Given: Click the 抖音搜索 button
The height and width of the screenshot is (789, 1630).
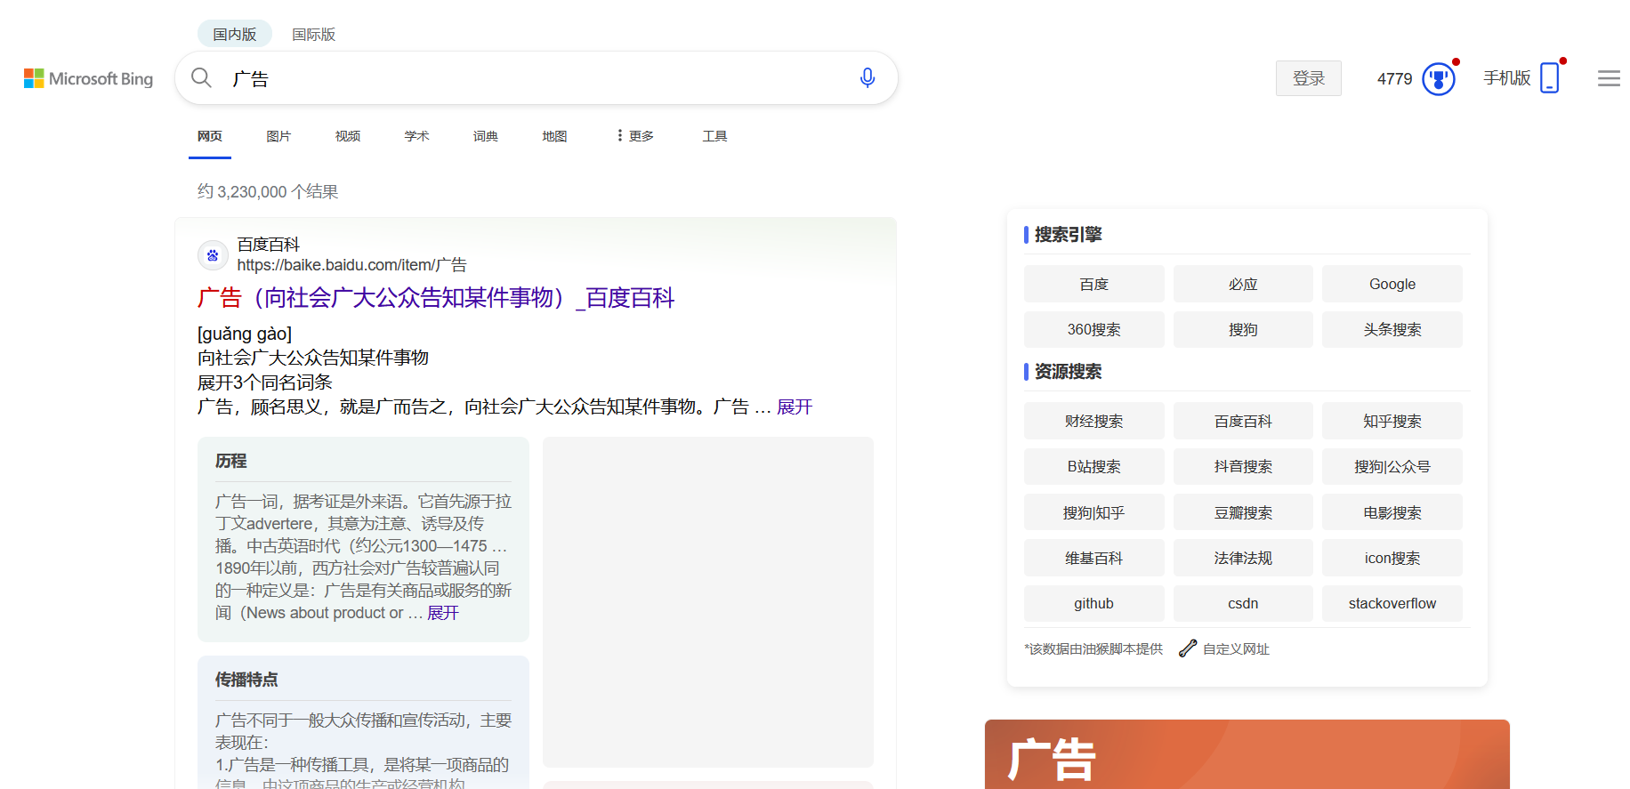Looking at the screenshot, I should [x=1243, y=466].
